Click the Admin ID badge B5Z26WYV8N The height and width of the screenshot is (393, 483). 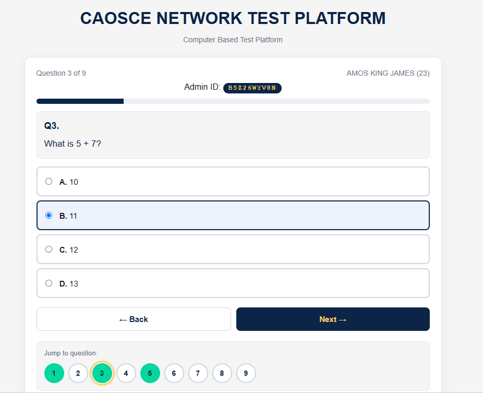click(252, 88)
